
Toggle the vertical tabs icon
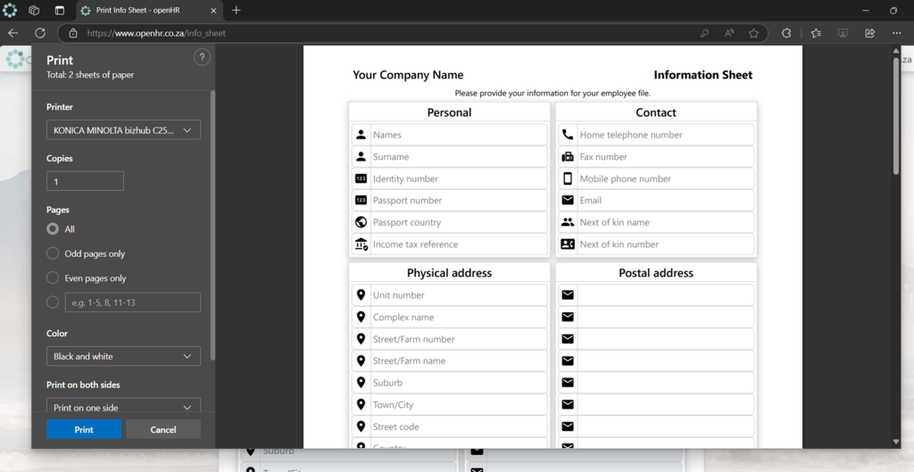coord(60,11)
